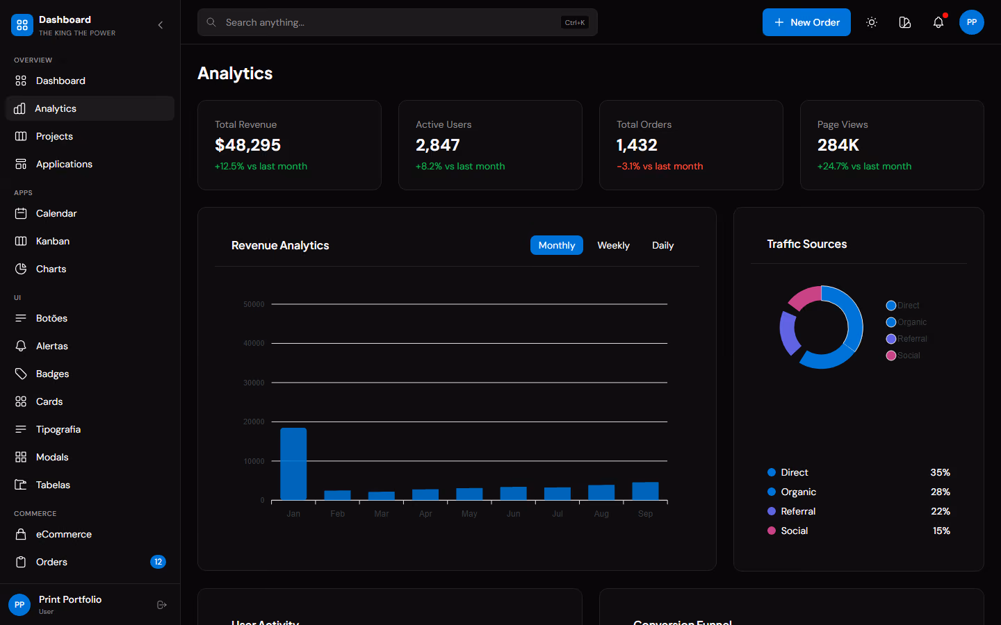Click the PP avatar in sidebar footer
The height and width of the screenshot is (625, 1001).
(x=19, y=605)
